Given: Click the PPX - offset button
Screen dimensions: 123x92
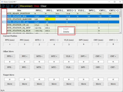Looking at the screenshot, I should pyautogui.click(x=10, y=67).
